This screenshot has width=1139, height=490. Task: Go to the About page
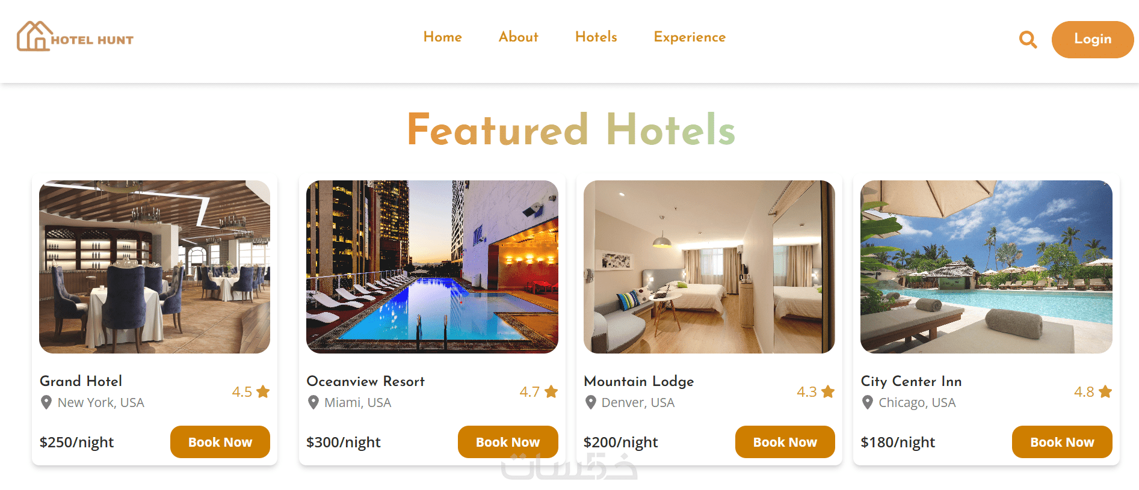pyautogui.click(x=518, y=37)
